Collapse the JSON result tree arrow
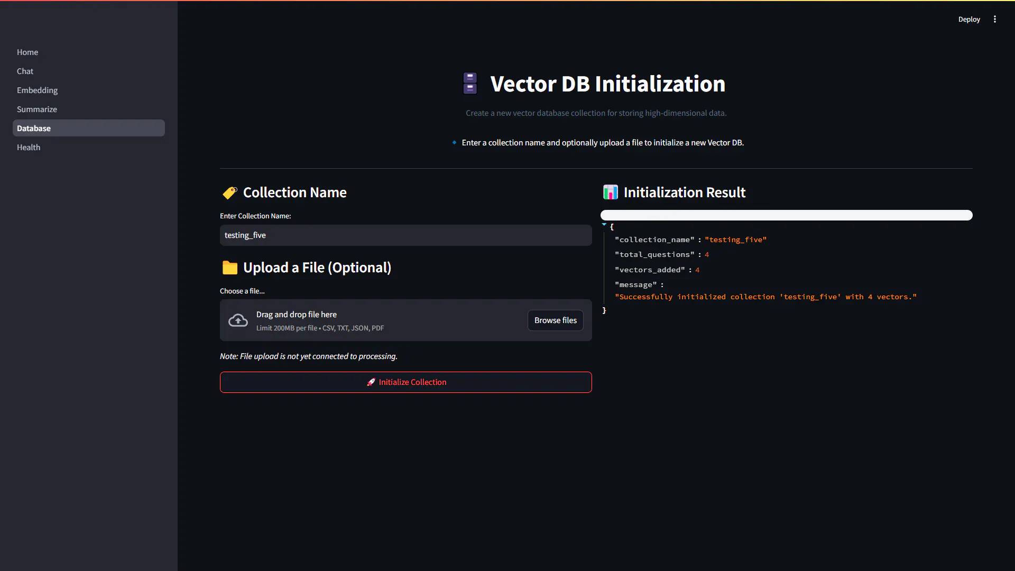 click(604, 225)
